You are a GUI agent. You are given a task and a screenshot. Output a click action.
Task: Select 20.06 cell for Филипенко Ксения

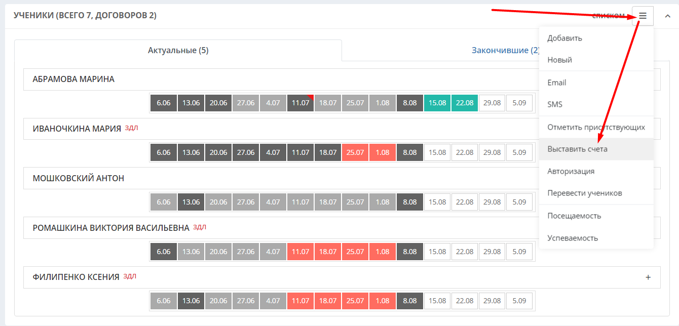point(218,301)
